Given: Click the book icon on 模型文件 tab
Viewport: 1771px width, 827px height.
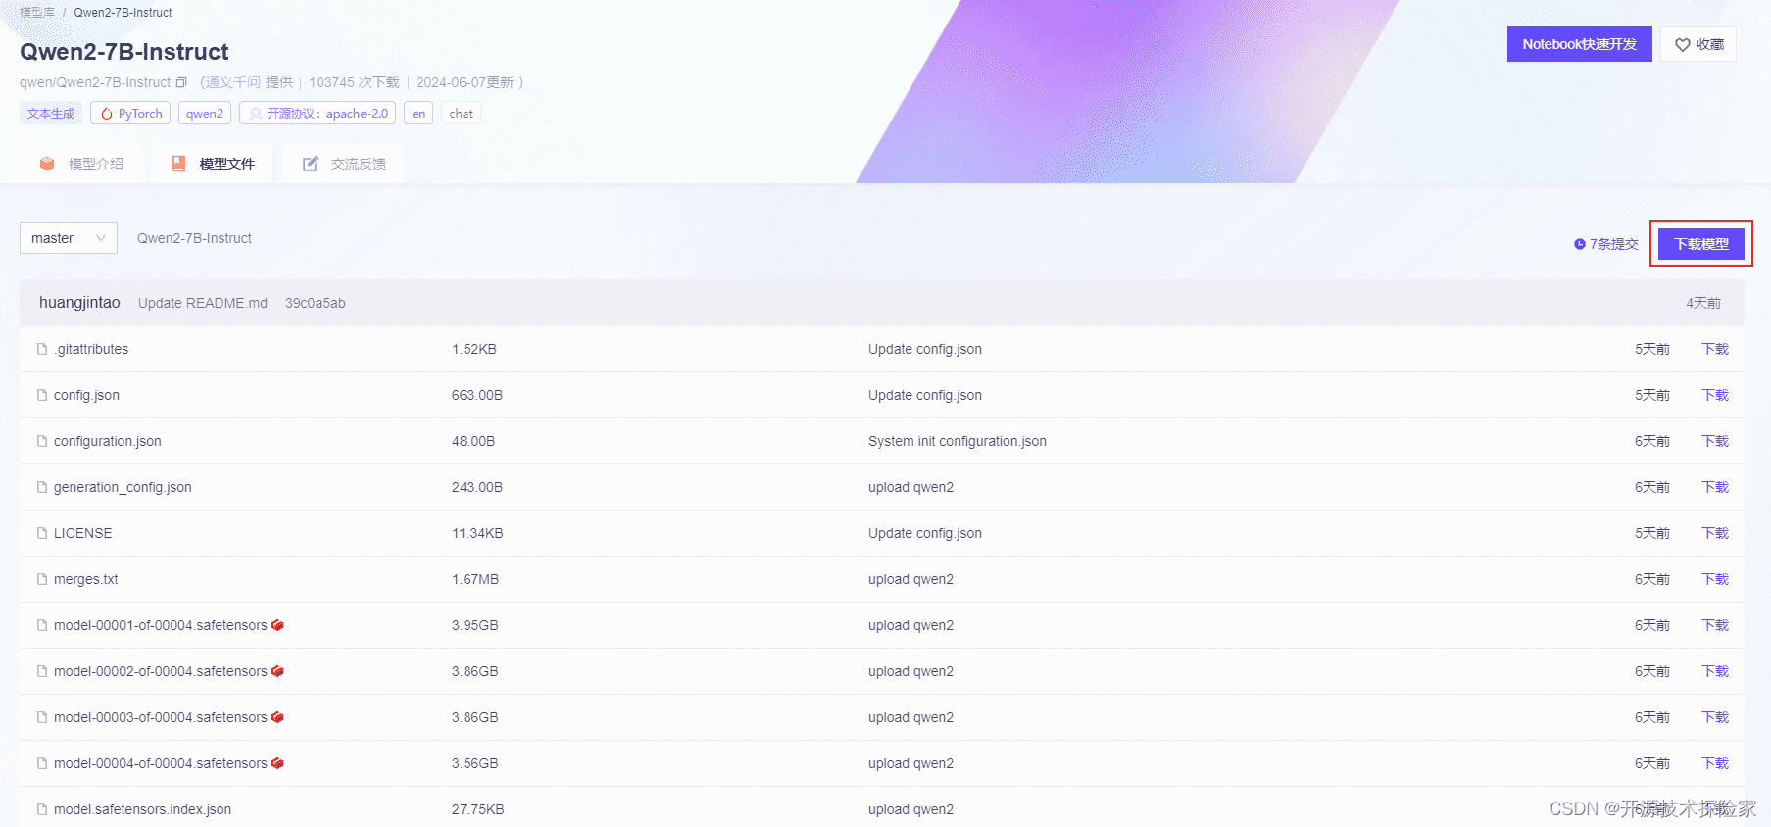Looking at the screenshot, I should pyautogui.click(x=178, y=164).
